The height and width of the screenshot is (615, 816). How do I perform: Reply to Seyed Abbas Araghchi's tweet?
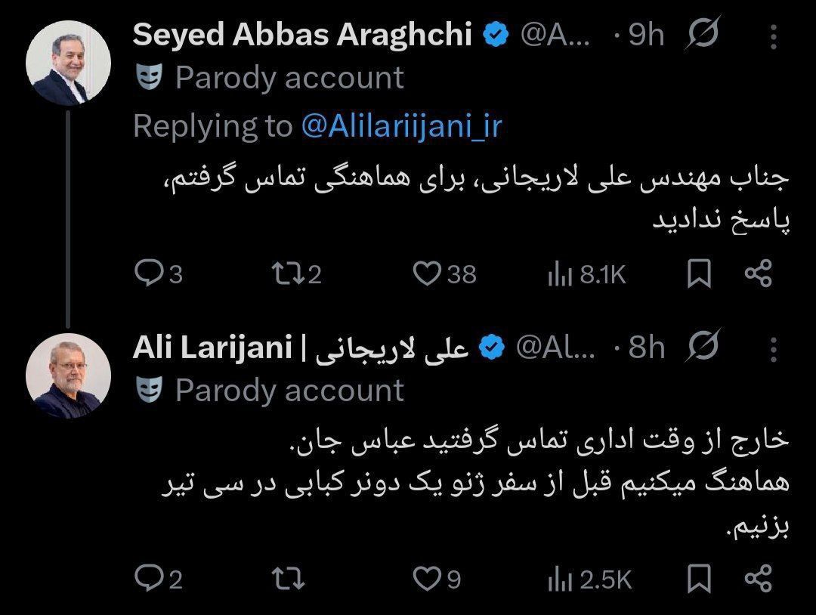(x=146, y=274)
